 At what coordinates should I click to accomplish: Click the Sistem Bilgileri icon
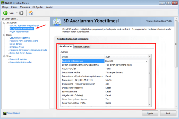(x=5, y=113)
